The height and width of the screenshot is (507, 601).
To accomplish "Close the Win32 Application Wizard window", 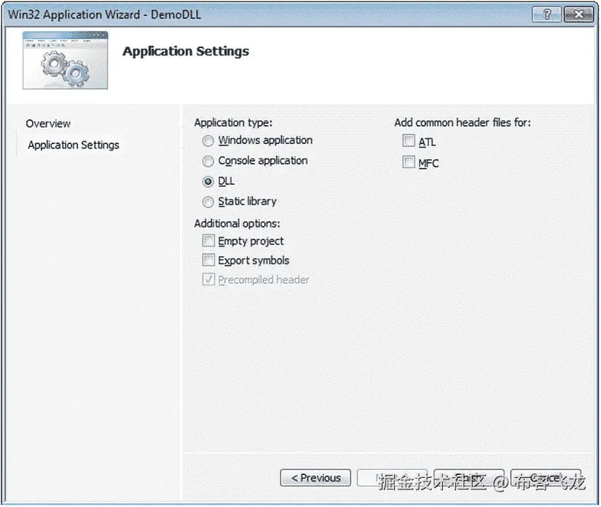I will click(x=578, y=15).
